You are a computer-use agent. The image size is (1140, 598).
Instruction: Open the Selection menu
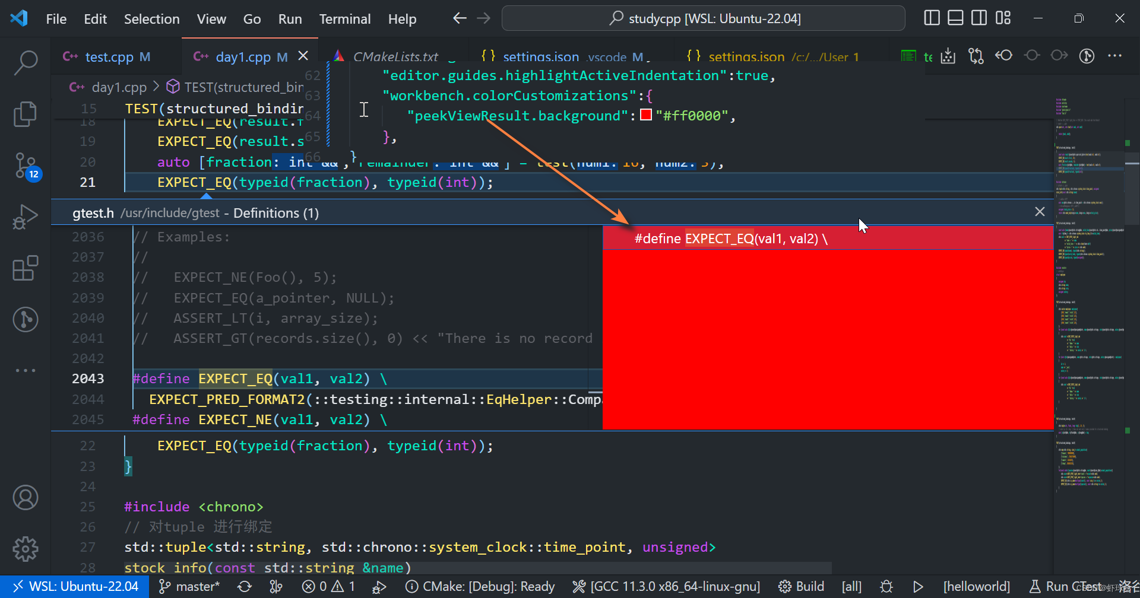tap(151, 19)
